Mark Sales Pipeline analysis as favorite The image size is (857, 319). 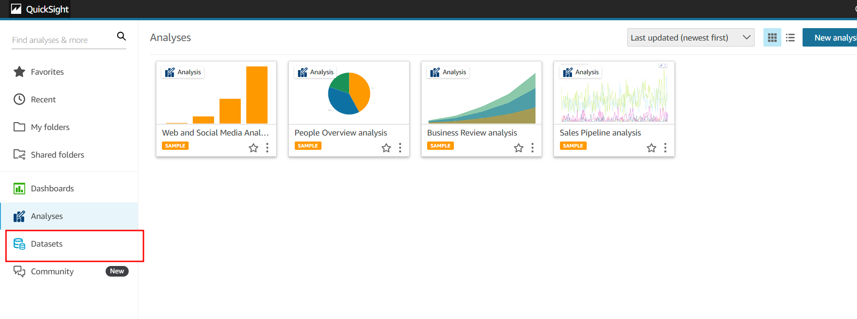pyautogui.click(x=651, y=148)
